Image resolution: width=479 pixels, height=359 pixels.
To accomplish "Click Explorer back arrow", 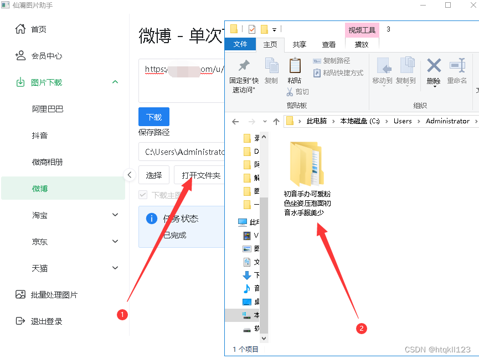I will click(x=235, y=122).
